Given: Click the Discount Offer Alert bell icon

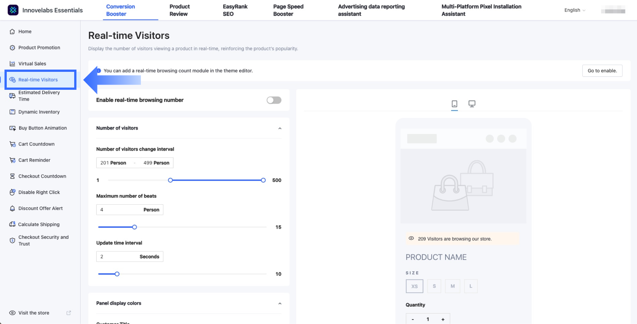Looking at the screenshot, I should click(12, 208).
